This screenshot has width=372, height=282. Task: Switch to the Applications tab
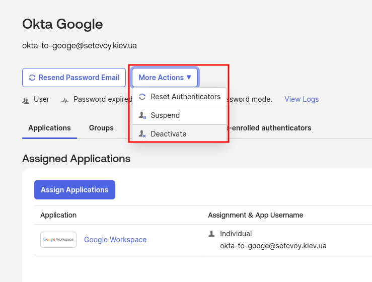[49, 128]
